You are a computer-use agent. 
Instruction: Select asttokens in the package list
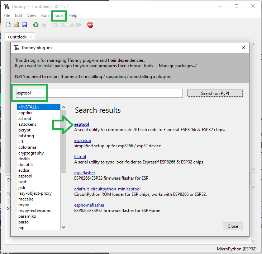coord(39,124)
